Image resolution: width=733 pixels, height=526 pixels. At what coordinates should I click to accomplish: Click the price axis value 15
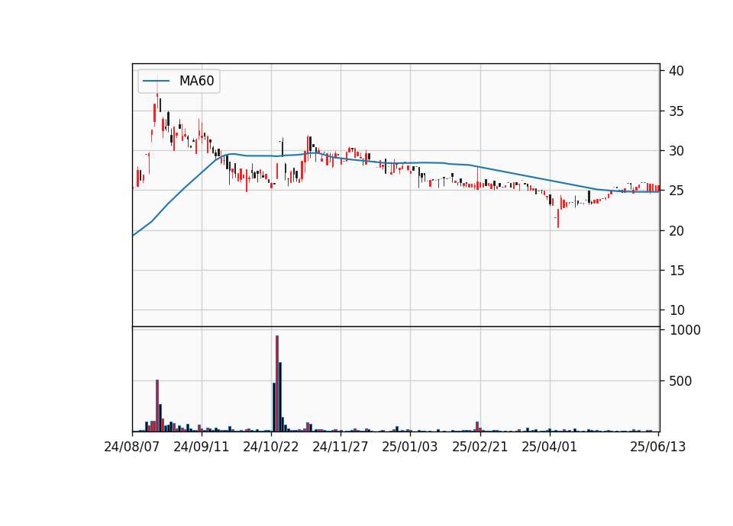pos(676,270)
